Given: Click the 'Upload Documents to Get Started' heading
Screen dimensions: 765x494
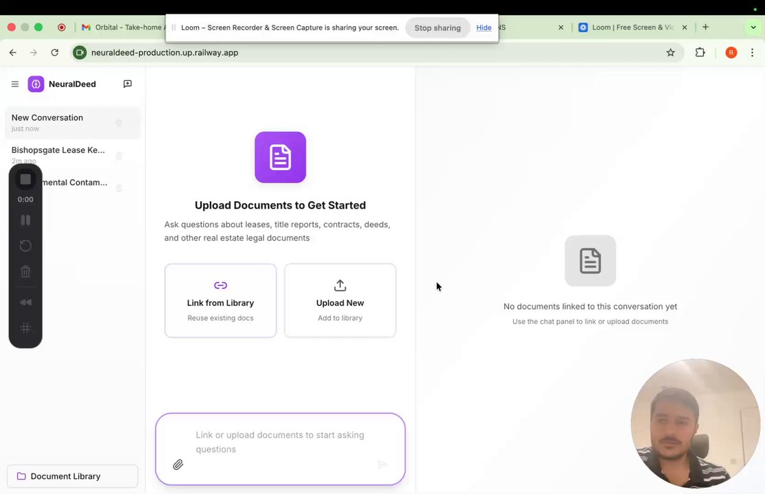Looking at the screenshot, I should (x=280, y=205).
